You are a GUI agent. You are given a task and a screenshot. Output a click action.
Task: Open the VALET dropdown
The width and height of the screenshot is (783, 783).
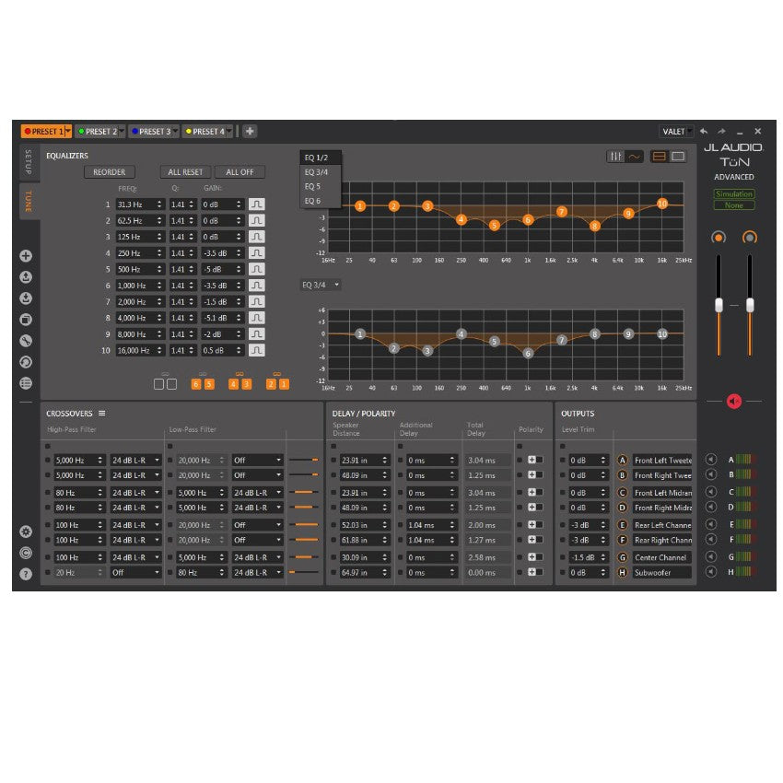point(676,132)
